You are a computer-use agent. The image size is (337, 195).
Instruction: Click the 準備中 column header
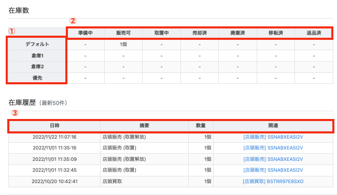coord(86,33)
